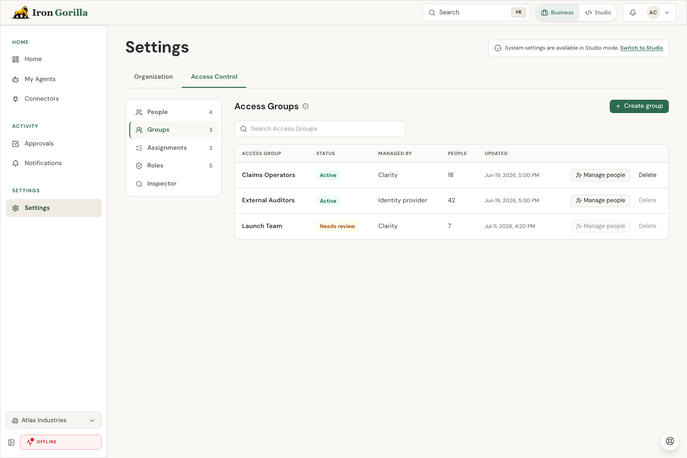Click the Needs review status badge

click(x=337, y=227)
